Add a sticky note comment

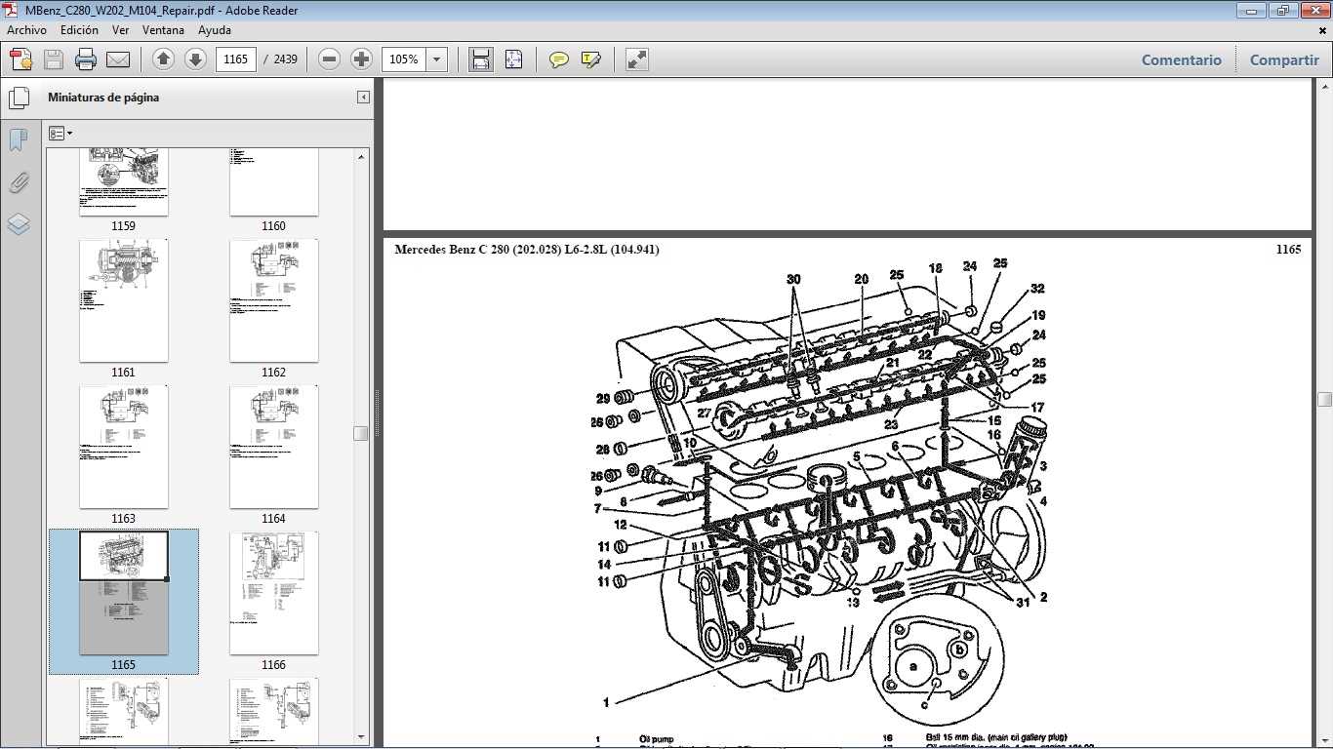tap(558, 59)
